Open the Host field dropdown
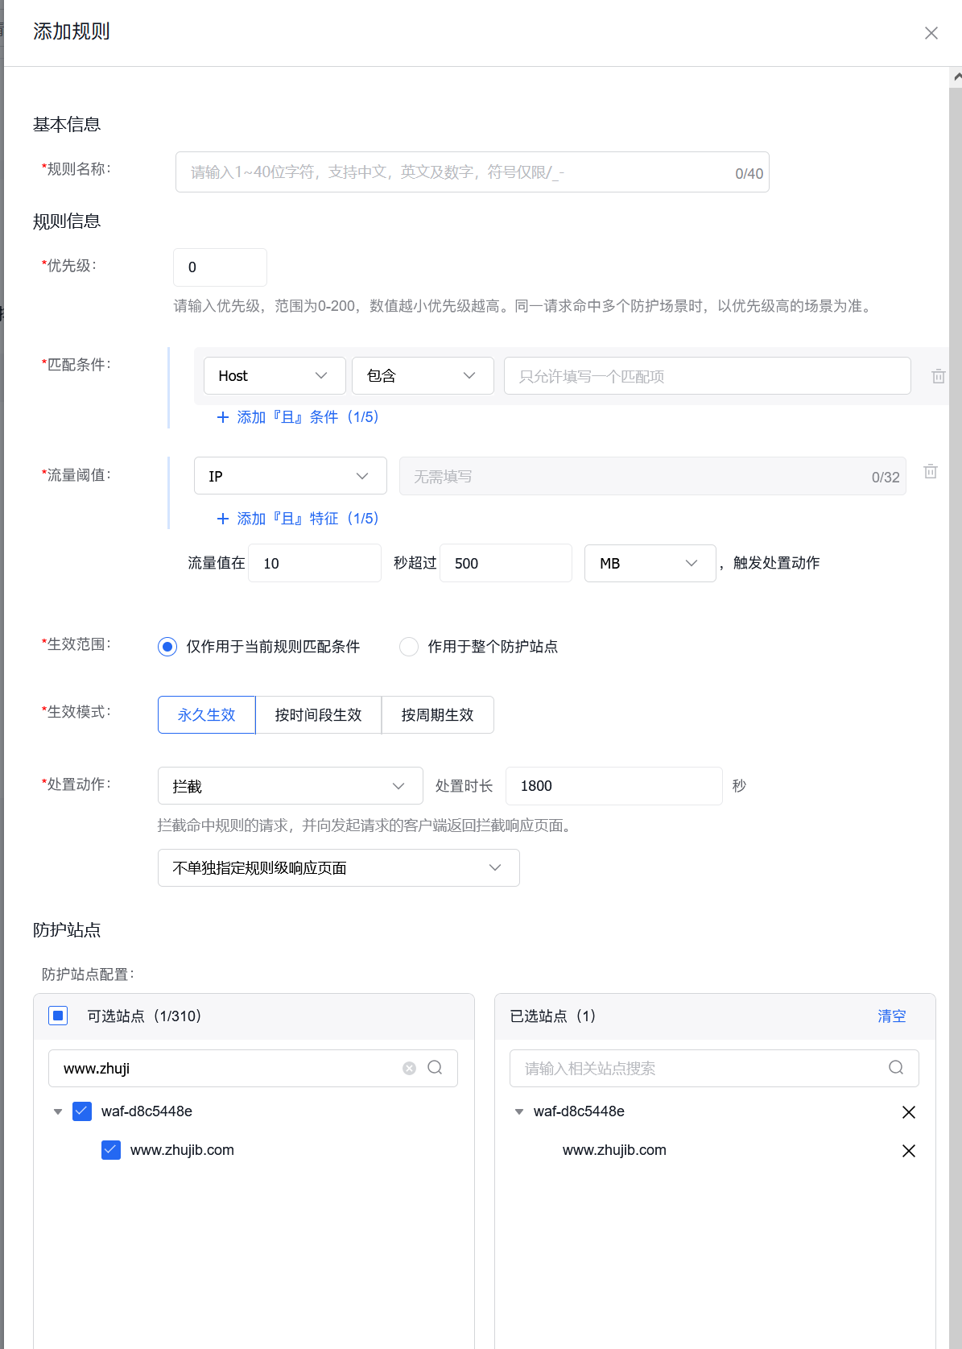Image resolution: width=962 pixels, height=1349 pixels. click(x=275, y=376)
